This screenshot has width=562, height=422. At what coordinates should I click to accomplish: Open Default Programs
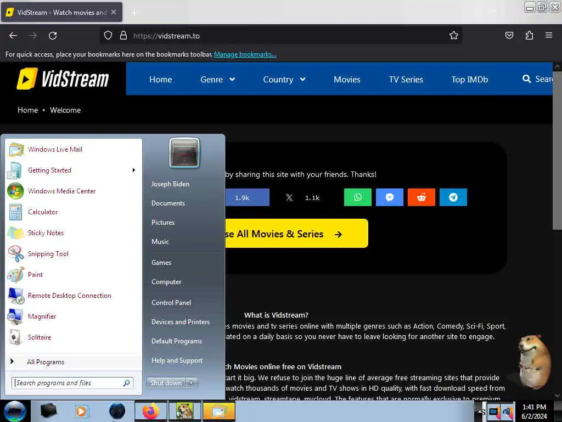tap(177, 341)
